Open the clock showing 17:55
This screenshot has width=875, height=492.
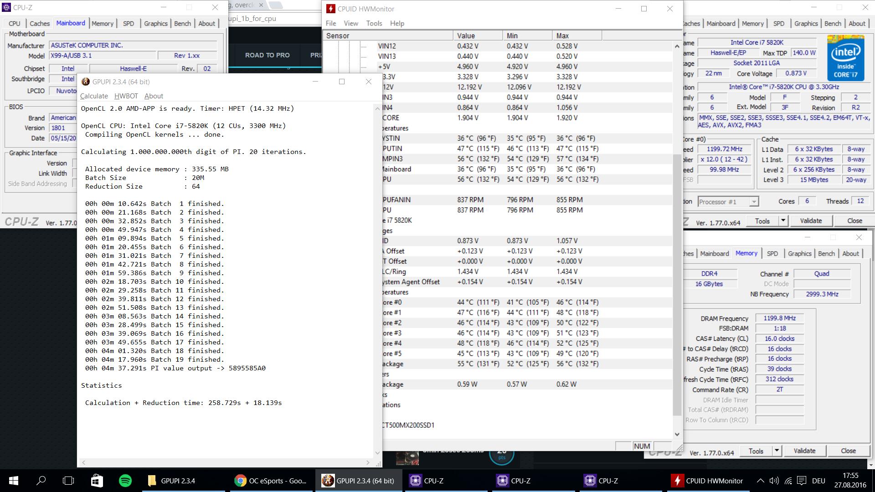850,476
